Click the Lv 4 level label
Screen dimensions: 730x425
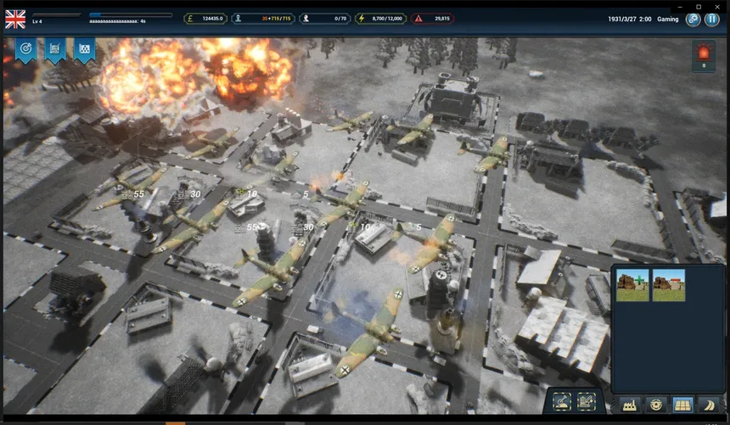pyautogui.click(x=36, y=21)
